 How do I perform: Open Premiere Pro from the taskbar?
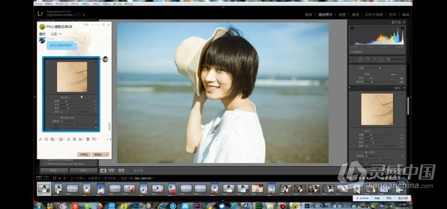pyautogui.click(x=197, y=205)
